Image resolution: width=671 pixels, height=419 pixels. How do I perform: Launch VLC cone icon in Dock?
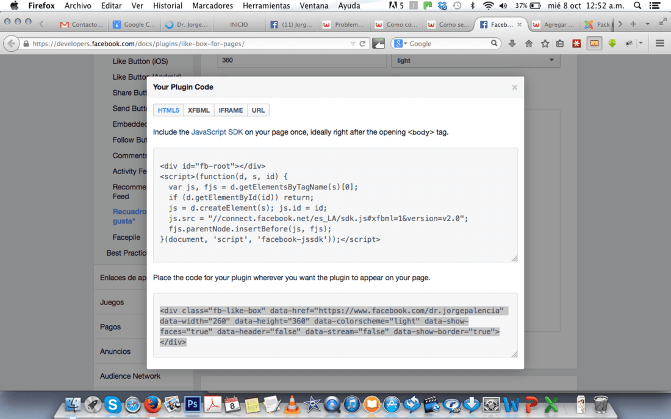point(292,404)
